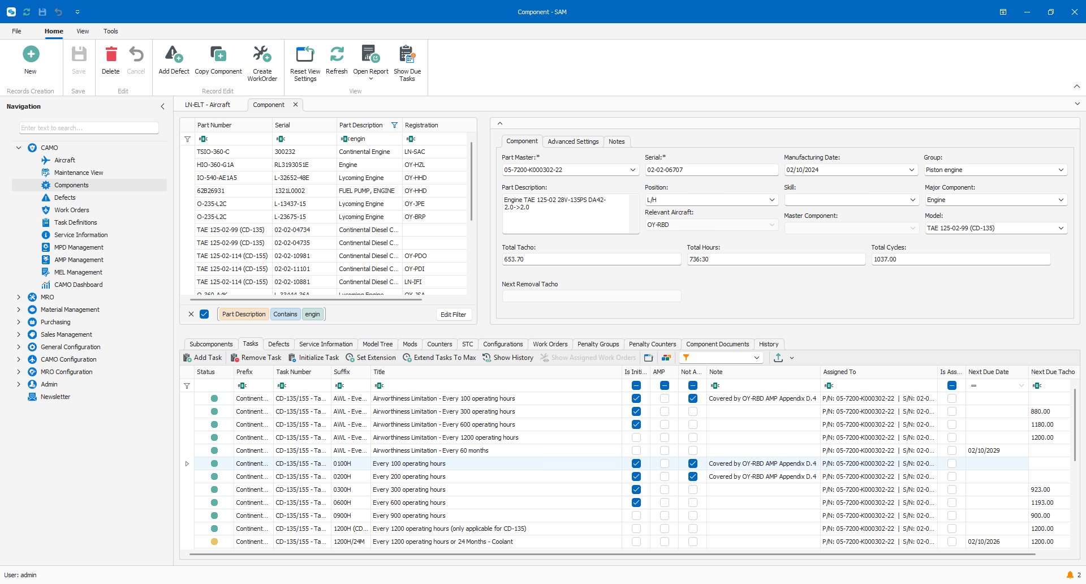
Task: Open Work Orders in navigation
Action: (x=71, y=210)
